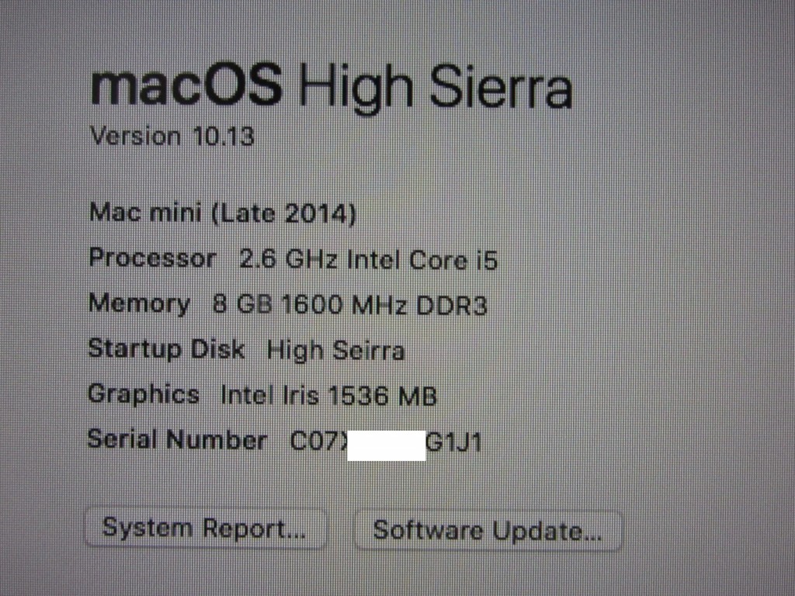Select the High Seirra startup disk name
This screenshot has width=795, height=596.
click(x=335, y=351)
